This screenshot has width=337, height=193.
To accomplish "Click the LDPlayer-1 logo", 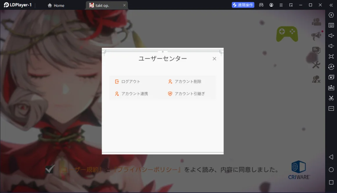I will point(18,5).
